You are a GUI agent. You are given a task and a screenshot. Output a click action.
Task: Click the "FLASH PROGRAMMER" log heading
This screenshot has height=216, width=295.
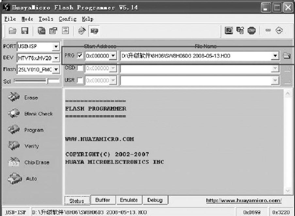(x=96, y=109)
